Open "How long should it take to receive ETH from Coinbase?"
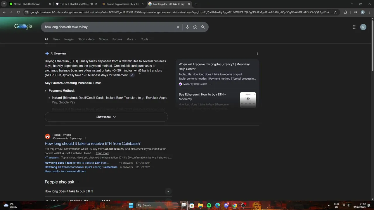This screenshot has height=210, width=374. tap(93, 143)
